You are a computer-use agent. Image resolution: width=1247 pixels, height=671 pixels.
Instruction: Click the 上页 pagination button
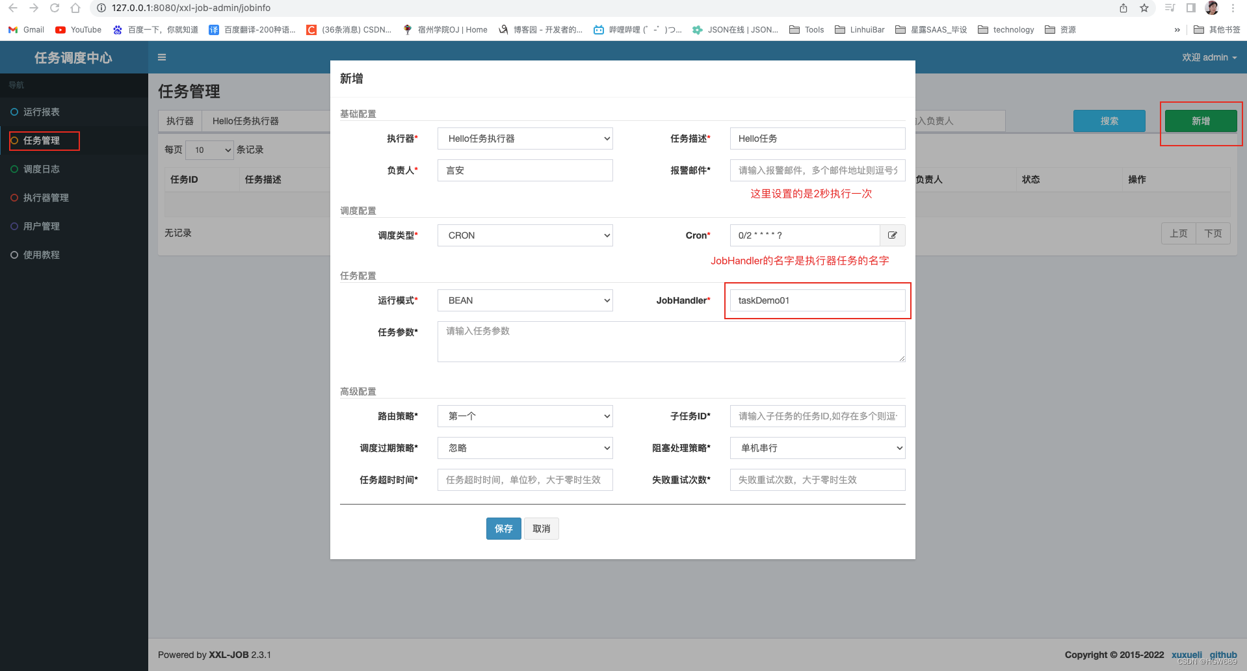pos(1179,233)
